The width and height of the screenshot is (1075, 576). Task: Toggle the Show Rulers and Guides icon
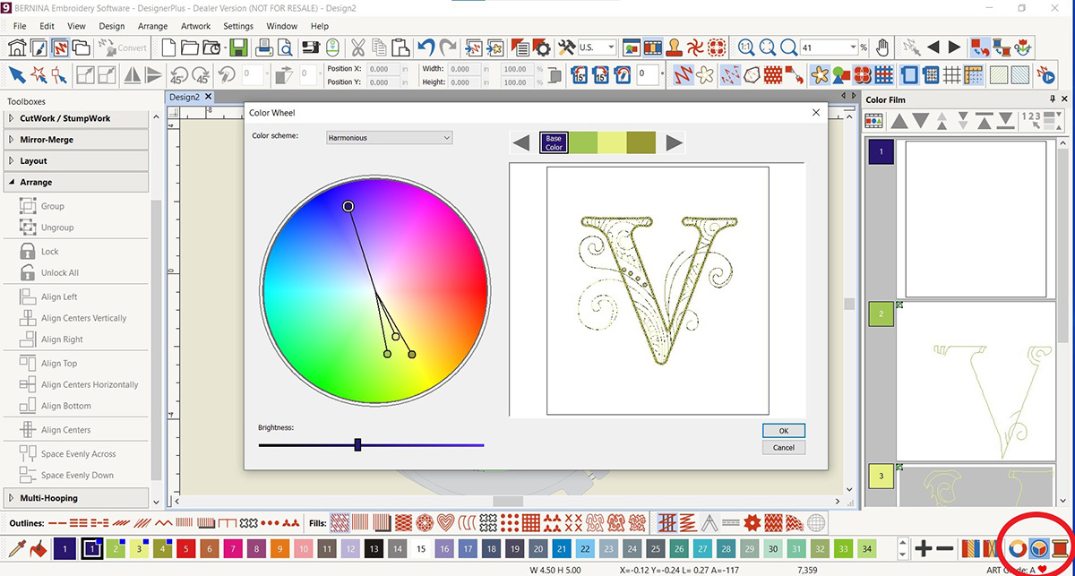(972, 74)
